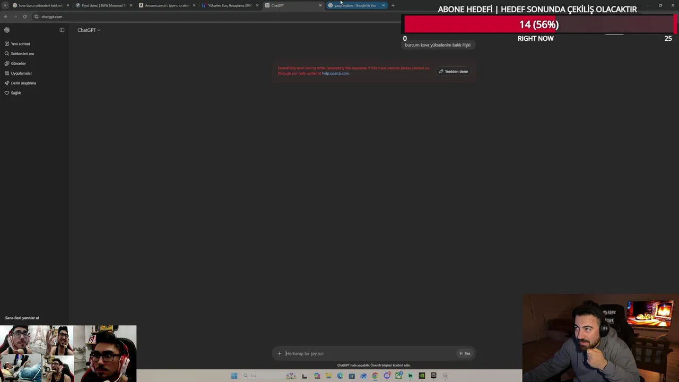
Task: Open Microsoft Store from the taskbar
Action: pos(352,376)
